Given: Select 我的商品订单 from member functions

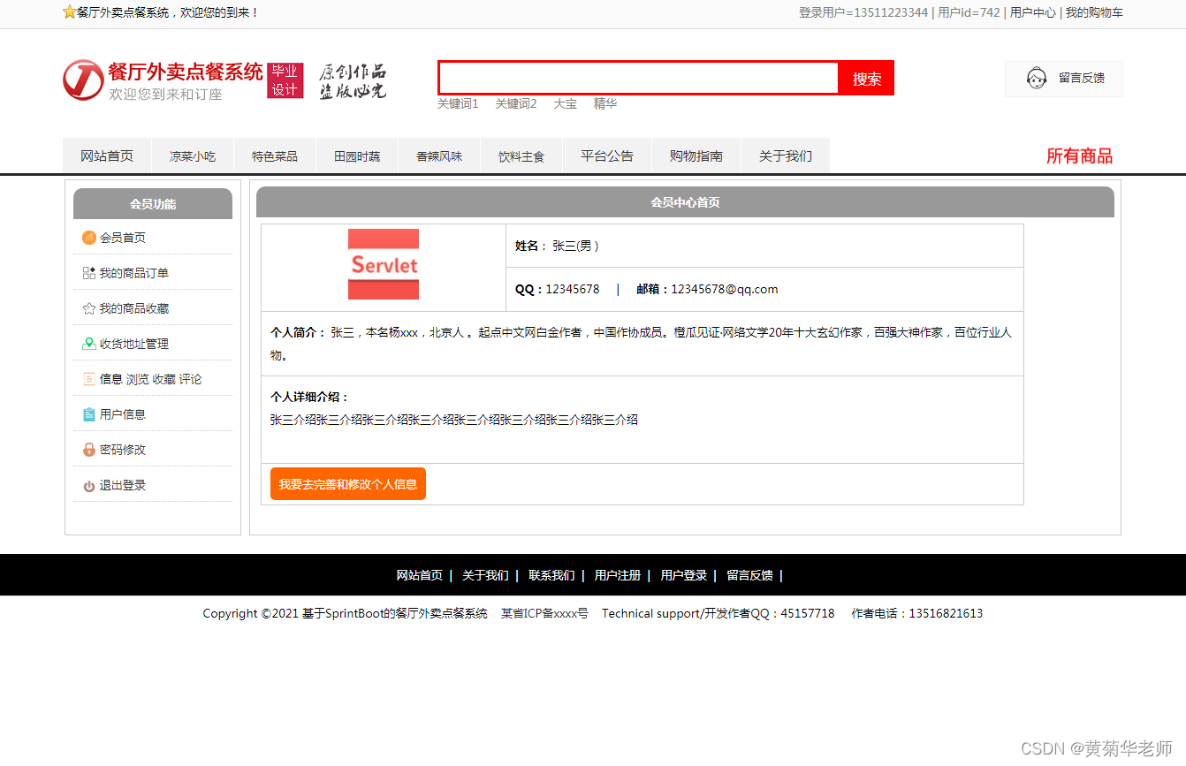Looking at the screenshot, I should 133,272.
